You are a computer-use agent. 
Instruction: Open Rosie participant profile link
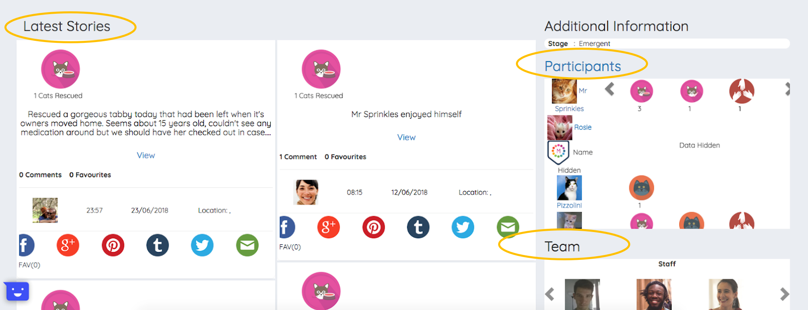[583, 127]
